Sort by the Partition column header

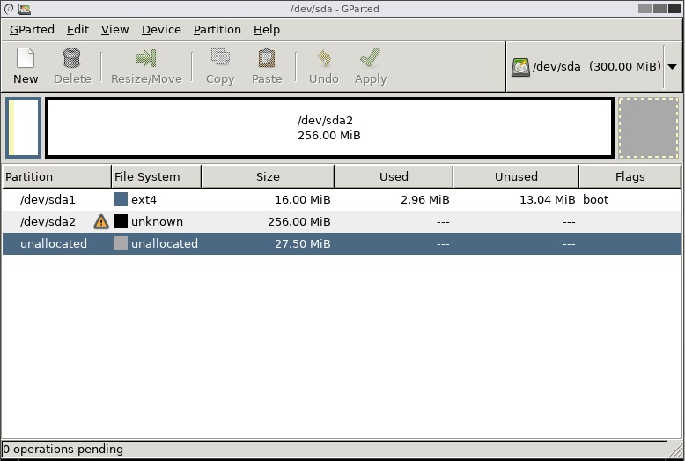tap(57, 176)
